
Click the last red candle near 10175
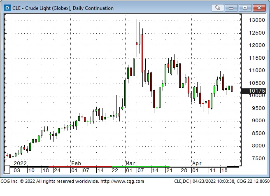pyautogui.click(x=232, y=89)
